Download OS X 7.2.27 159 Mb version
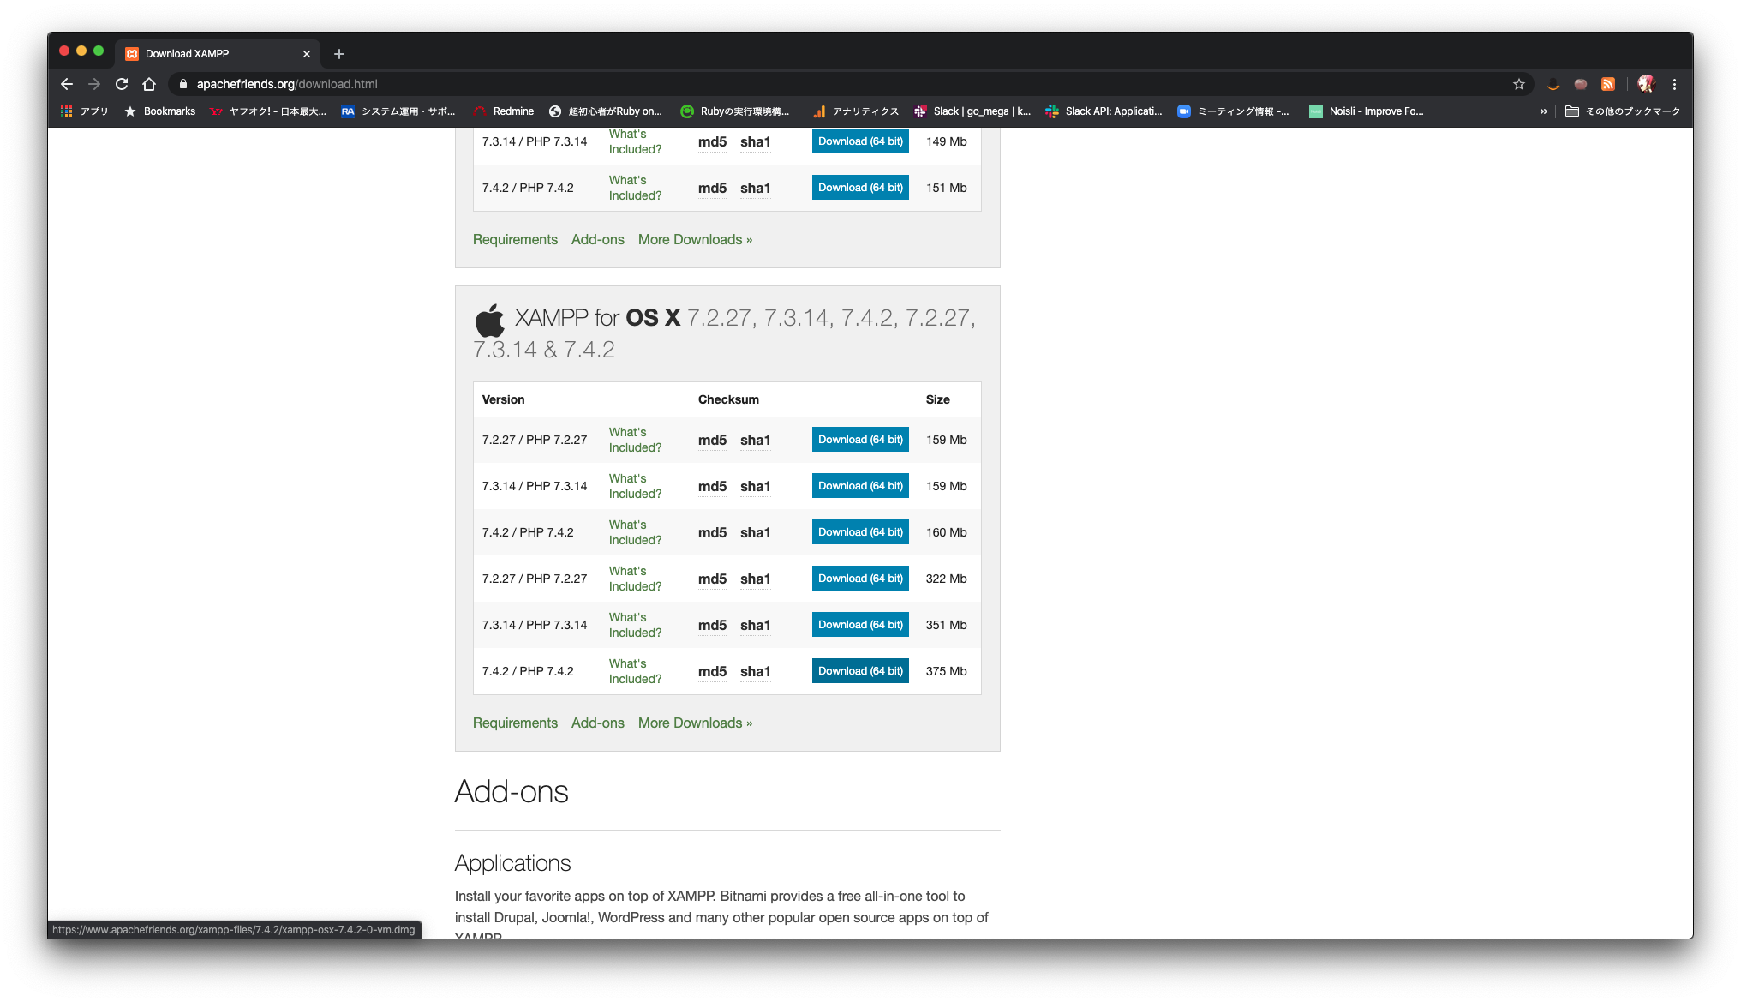Screen dimensions: 1741x1002 click(x=859, y=440)
